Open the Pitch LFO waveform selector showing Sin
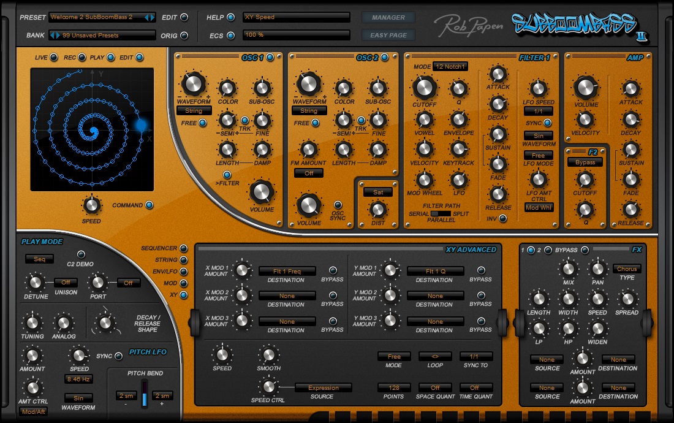 click(79, 398)
